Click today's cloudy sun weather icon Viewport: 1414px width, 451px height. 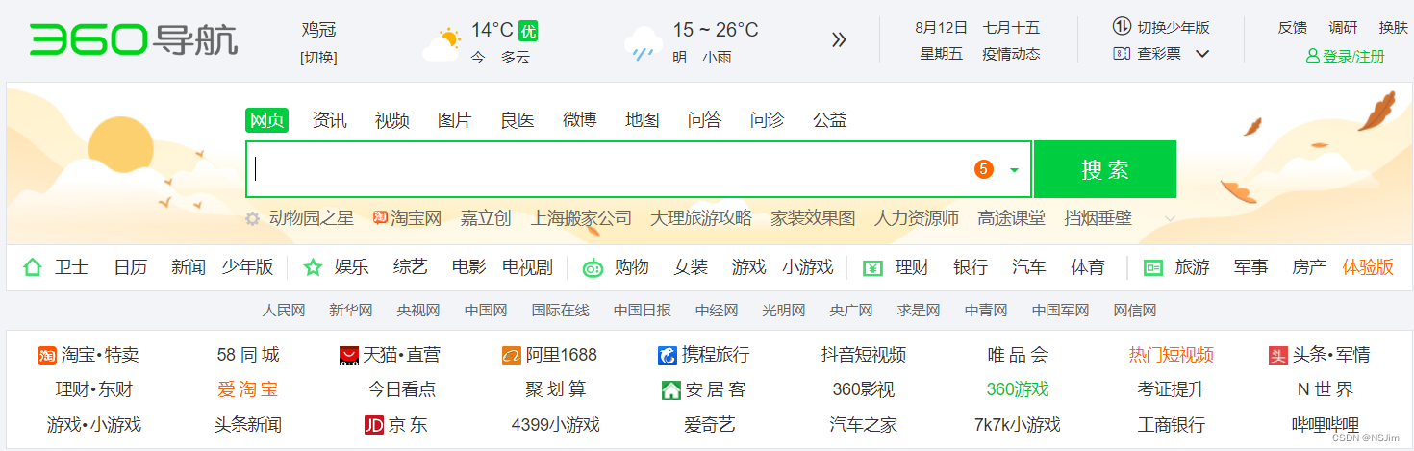(x=442, y=44)
